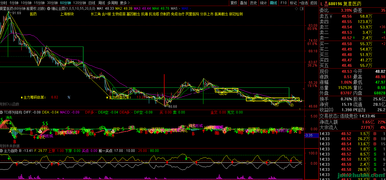Click the 上海板块 sector tag
This screenshot has height=180, width=386.
pyautogui.click(x=67, y=14)
